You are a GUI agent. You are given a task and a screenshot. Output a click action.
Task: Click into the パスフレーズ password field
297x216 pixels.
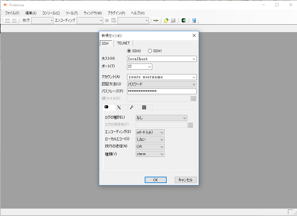[x=162, y=91]
